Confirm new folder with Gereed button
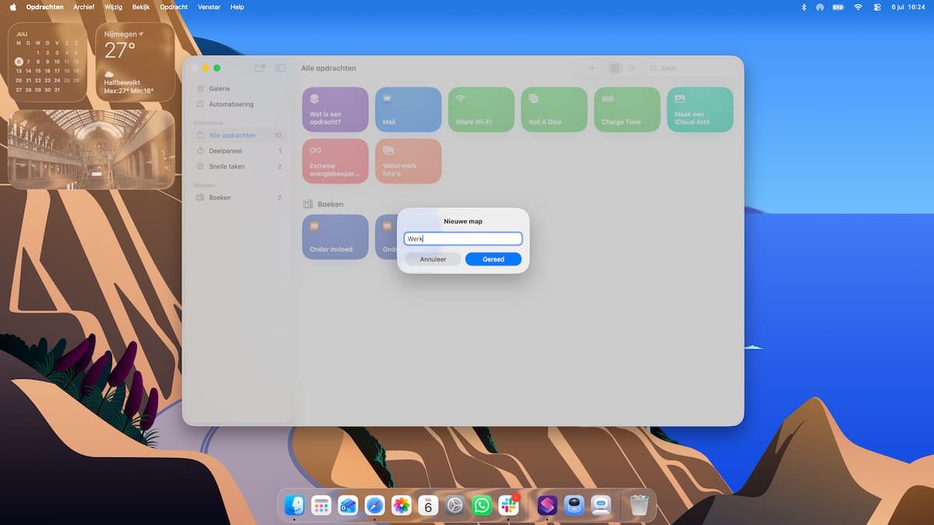 493,259
